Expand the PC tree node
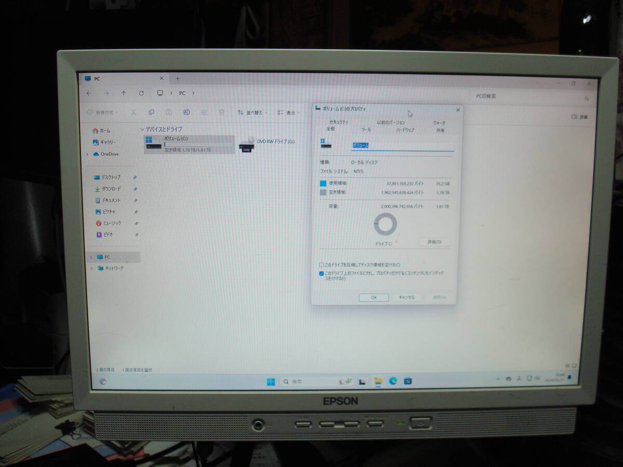The image size is (623, 467). coord(91,257)
